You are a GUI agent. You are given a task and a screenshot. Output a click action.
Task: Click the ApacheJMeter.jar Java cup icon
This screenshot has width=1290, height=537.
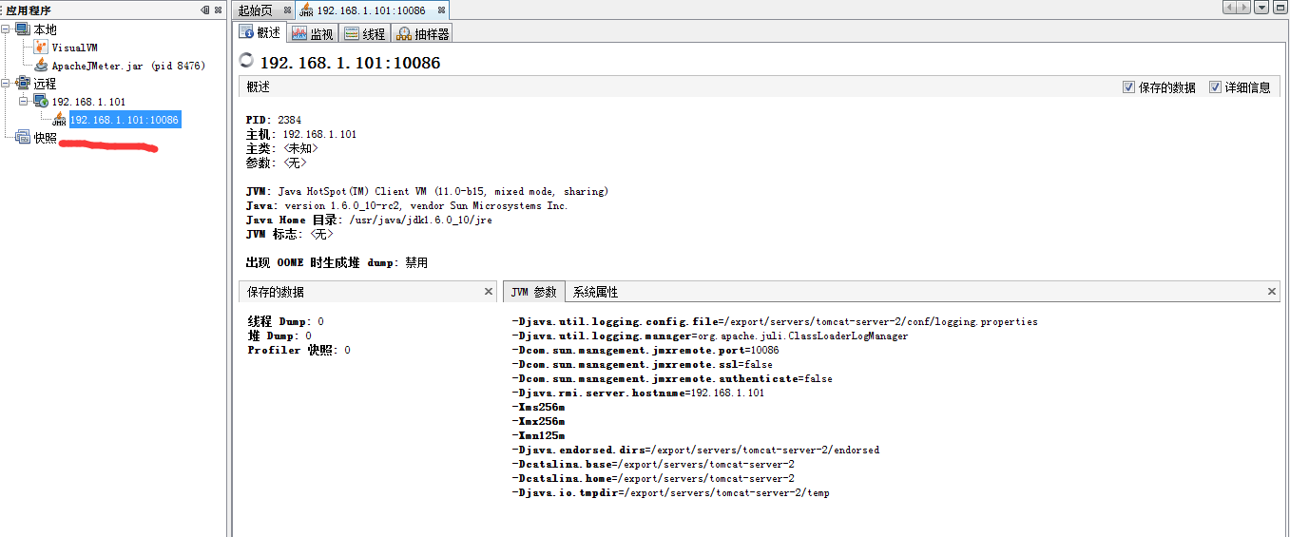tap(41, 66)
